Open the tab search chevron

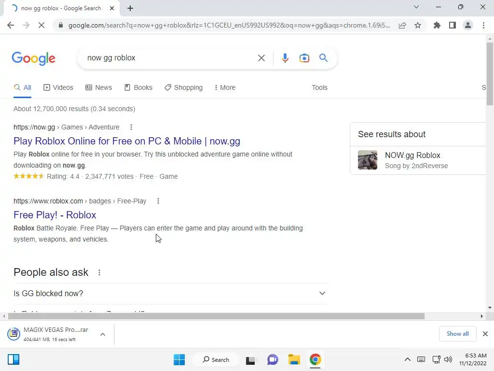click(x=416, y=7)
